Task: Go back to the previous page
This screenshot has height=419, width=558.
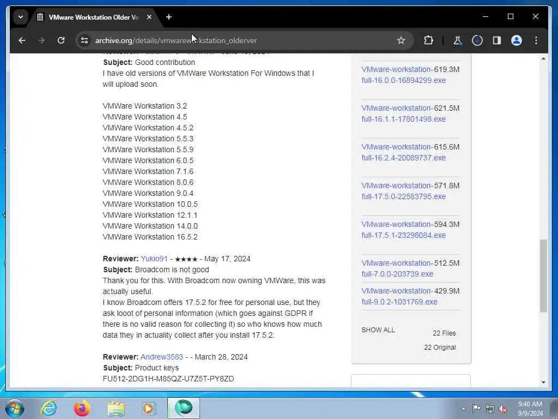Action: pos(22,40)
